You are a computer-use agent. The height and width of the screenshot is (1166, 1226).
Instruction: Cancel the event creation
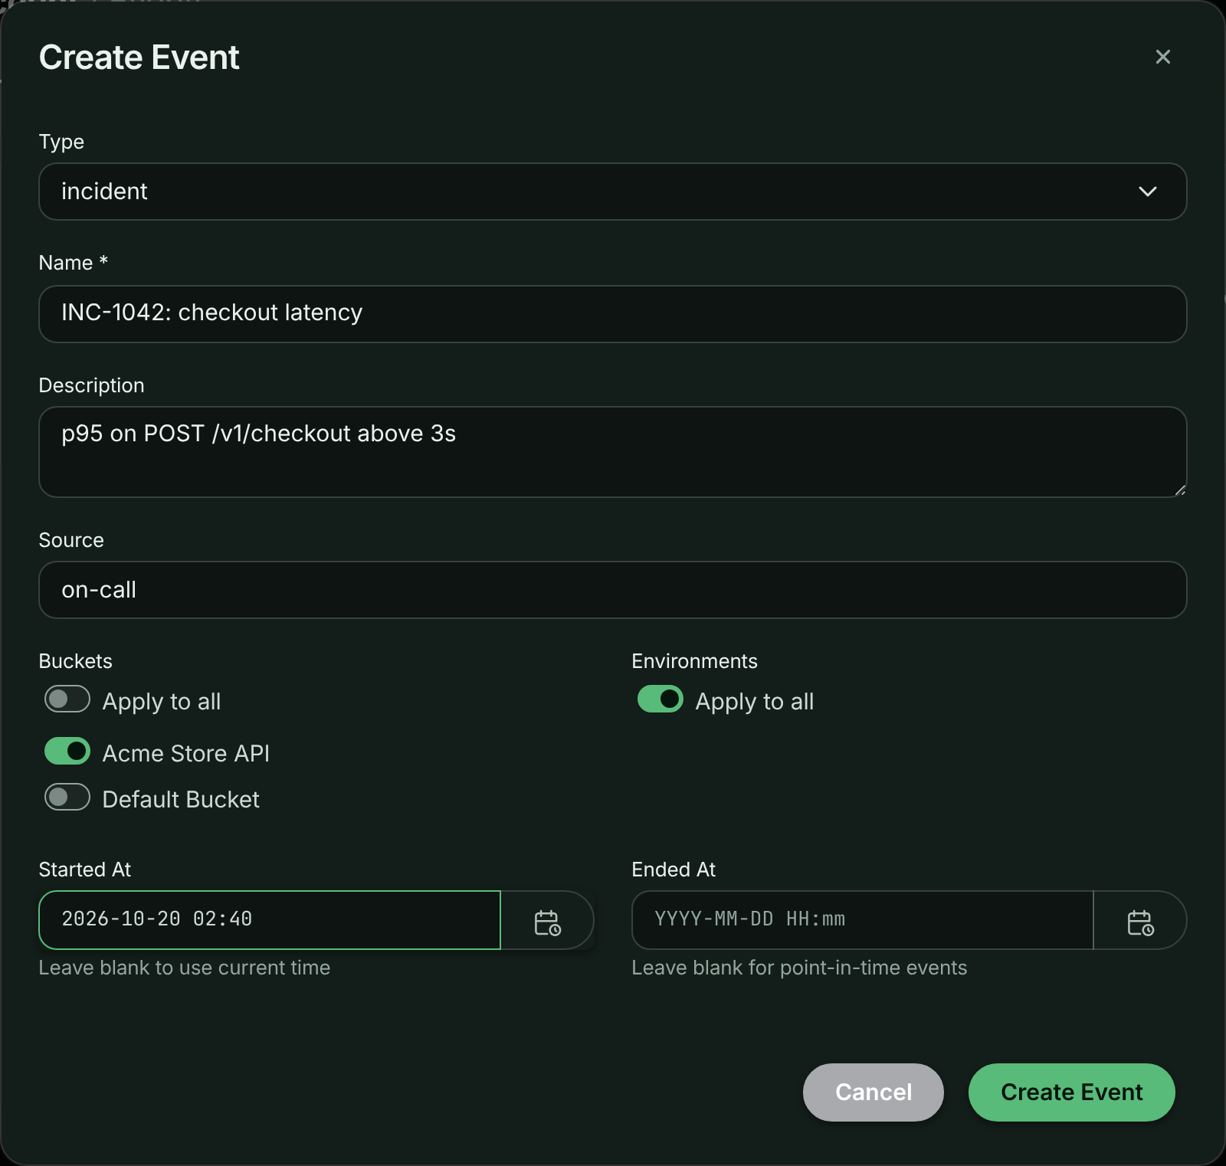click(x=874, y=1092)
